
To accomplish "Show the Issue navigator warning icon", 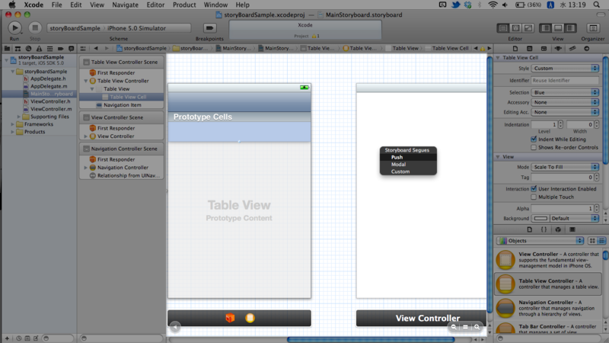I will (39, 49).
